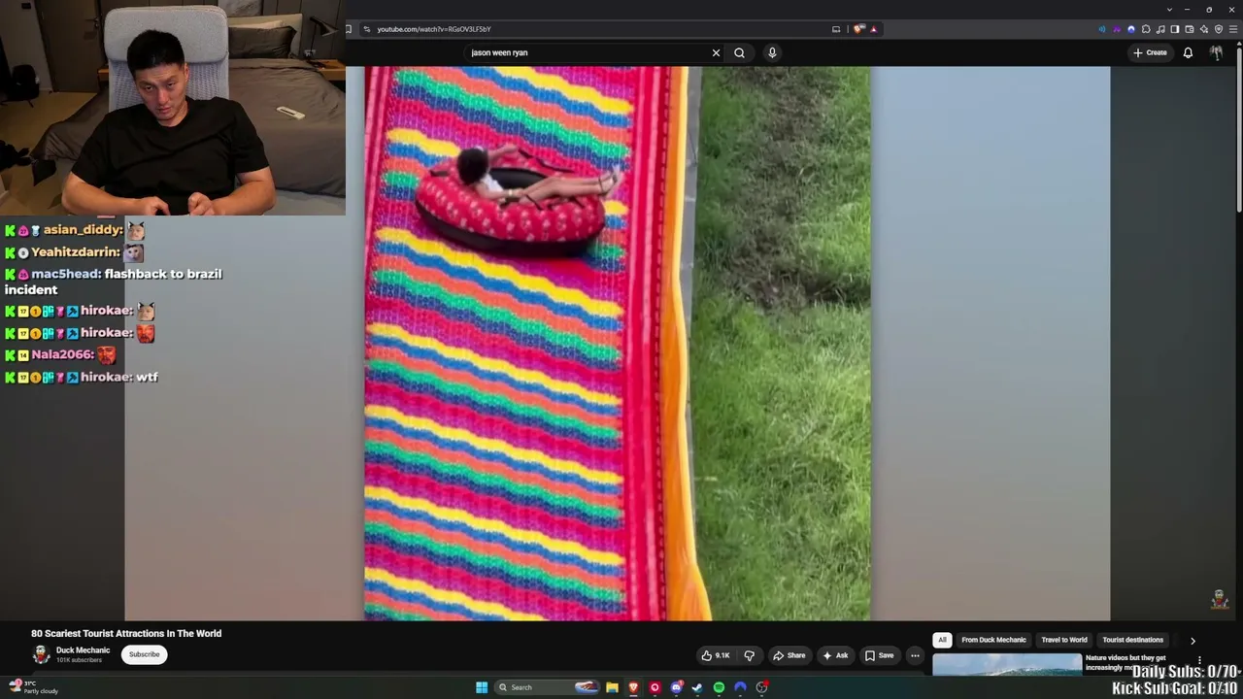The image size is (1243, 699).
Task: Click the cast screen icon in address bar
Action: [836, 29]
